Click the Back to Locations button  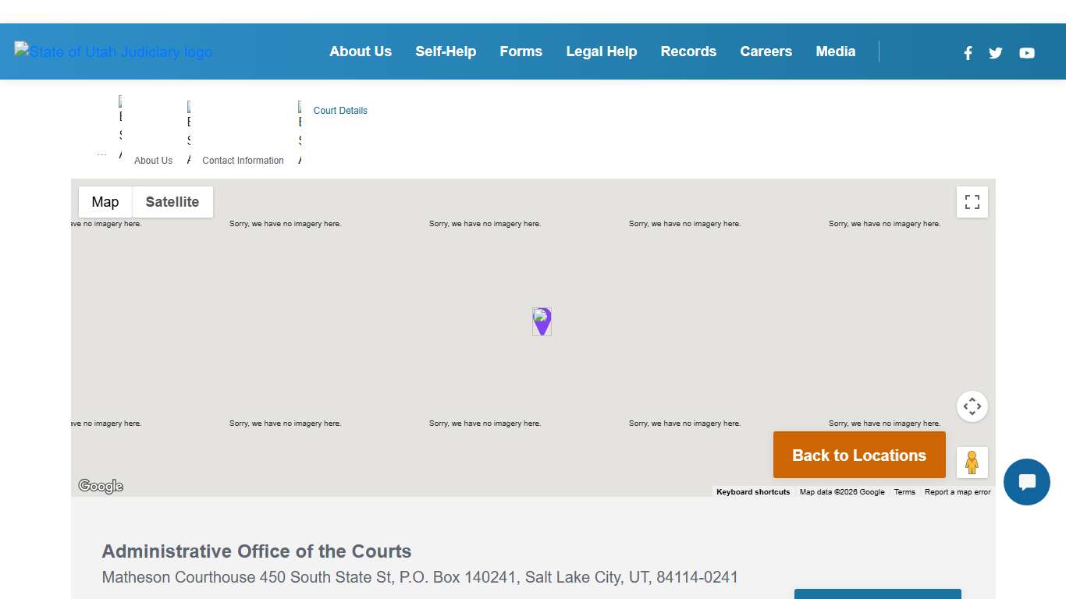858,455
